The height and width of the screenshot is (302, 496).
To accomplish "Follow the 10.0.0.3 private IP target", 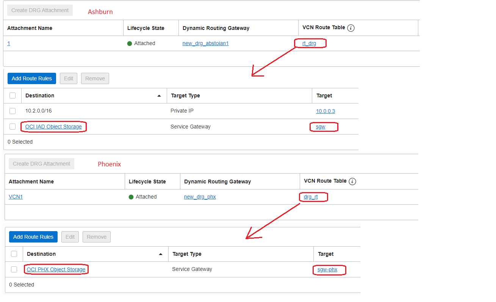I will pos(325,111).
